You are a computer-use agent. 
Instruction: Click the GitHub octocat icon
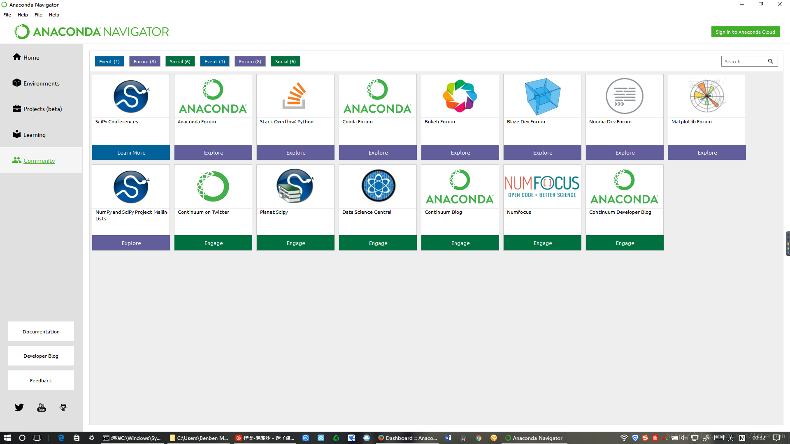click(x=63, y=407)
